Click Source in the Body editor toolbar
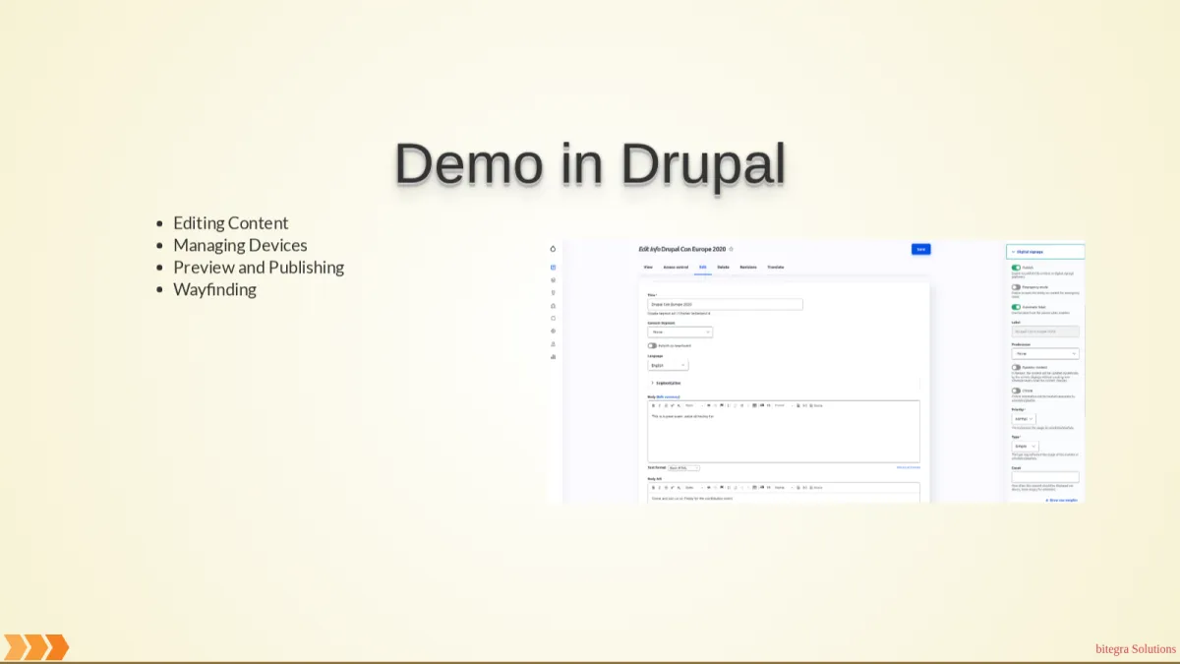The width and height of the screenshot is (1180, 664). tap(816, 405)
